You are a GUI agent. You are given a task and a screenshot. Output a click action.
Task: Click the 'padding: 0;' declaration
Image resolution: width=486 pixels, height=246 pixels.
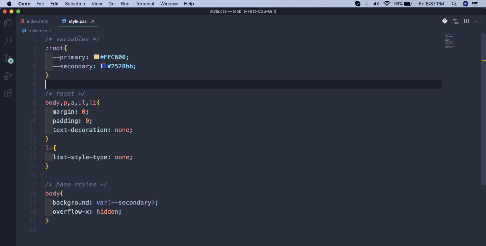coord(73,120)
